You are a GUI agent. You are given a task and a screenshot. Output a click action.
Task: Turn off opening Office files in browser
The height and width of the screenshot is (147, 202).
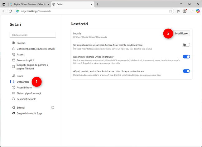pyautogui.click(x=186, y=57)
